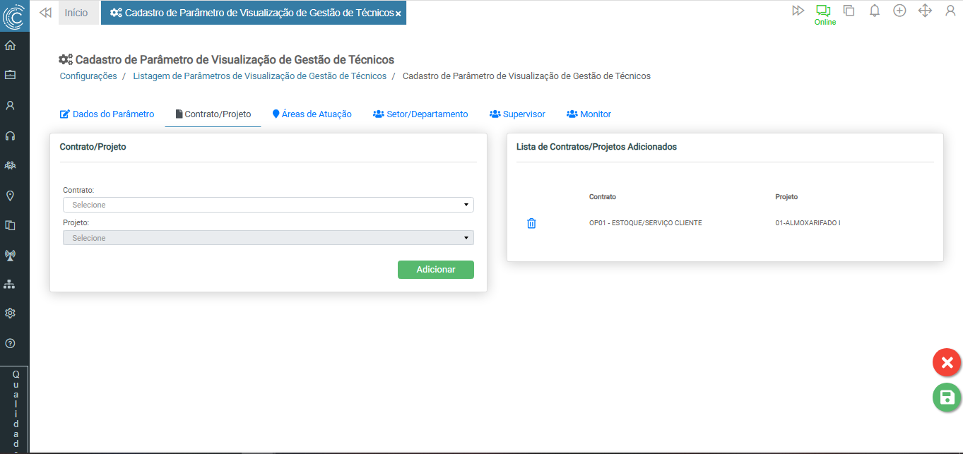This screenshot has height=454, width=963.
Task: Expand the Contrato dropdown
Action: [x=268, y=205]
